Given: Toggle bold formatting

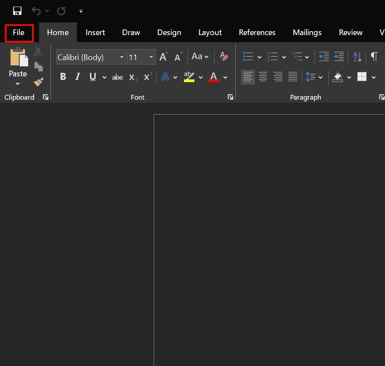Looking at the screenshot, I should (63, 76).
